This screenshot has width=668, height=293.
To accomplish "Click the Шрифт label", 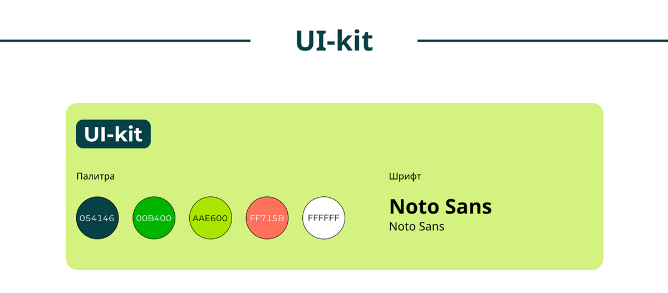I will pyautogui.click(x=405, y=176).
